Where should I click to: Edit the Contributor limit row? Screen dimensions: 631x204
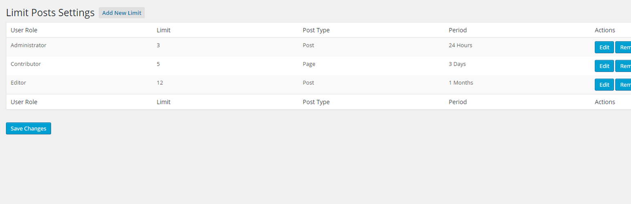tap(604, 66)
